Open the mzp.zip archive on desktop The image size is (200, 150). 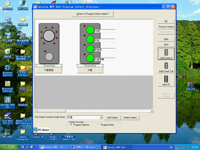coord(191,86)
